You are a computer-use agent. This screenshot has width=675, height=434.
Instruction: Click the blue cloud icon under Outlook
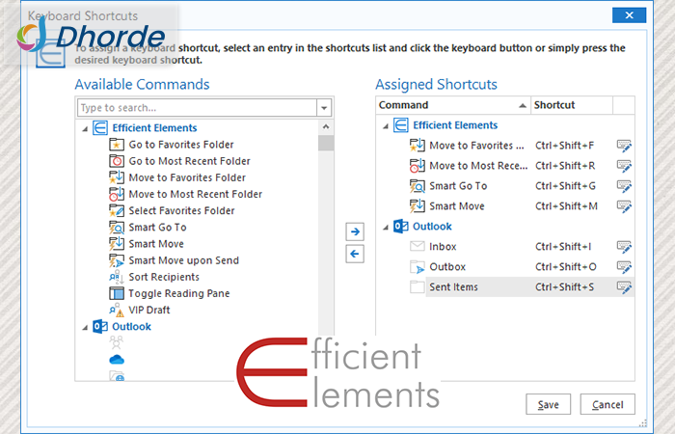click(x=117, y=360)
